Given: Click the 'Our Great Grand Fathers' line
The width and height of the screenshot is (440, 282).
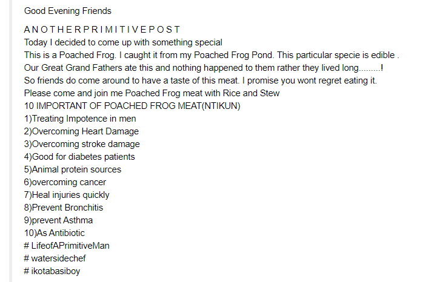Looking at the screenshot, I should (x=204, y=68).
